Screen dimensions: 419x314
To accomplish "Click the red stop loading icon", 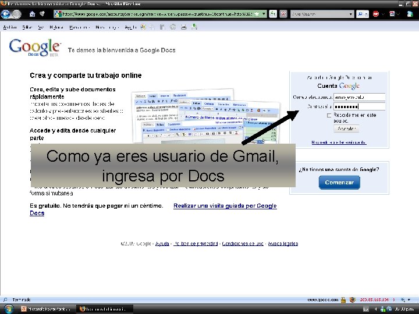I will tap(283, 14).
